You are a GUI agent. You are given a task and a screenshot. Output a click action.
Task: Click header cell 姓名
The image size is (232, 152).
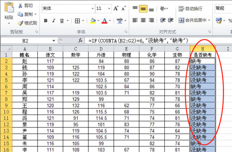[25, 55]
